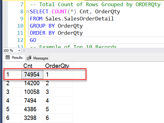Image resolution: width=164 pixels, height=123 pixels.
Task: Click the OrderQty cell in the 4386 row
Action: coord(58,109)
